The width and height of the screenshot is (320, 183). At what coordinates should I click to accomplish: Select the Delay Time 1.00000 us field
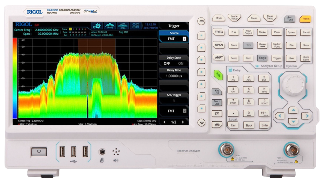pos(174,73)
